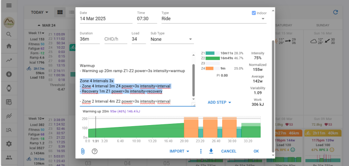Screen dimensions: 349x166
Task: Click the Zone 4 Intervals 3x line
Action: pyautogui.click(x=97, y=81)
